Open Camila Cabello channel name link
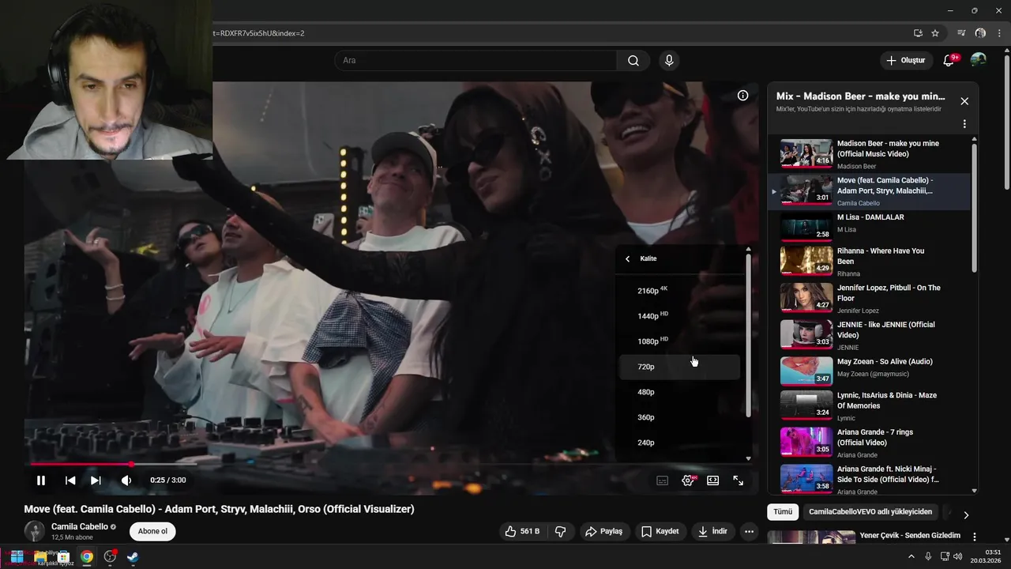 coord(80,526)
